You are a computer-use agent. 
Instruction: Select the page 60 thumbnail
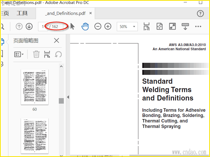point(35,87)
